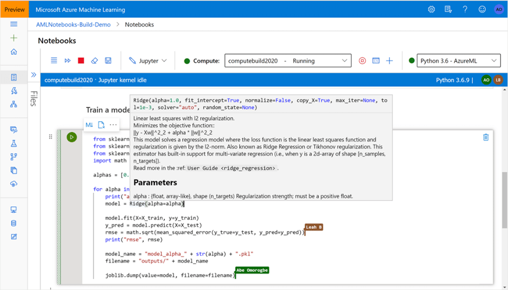Click the Python 3.6.9 status text
Viewport: 508px width, 290px height.
[452, 80]
